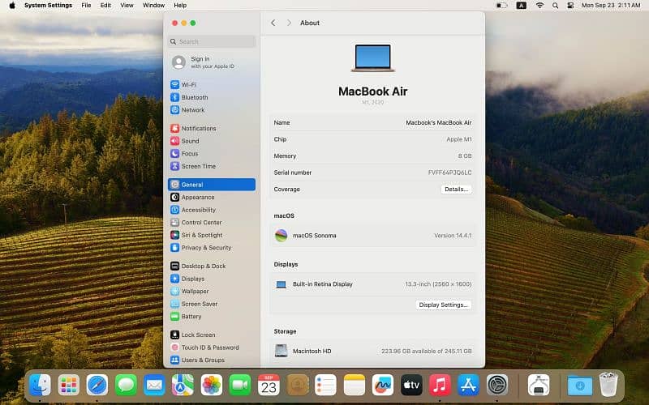Click the Search field in sidebar
Image resolution: width=649 pixels, height=405 pixels.
[213, 41]
